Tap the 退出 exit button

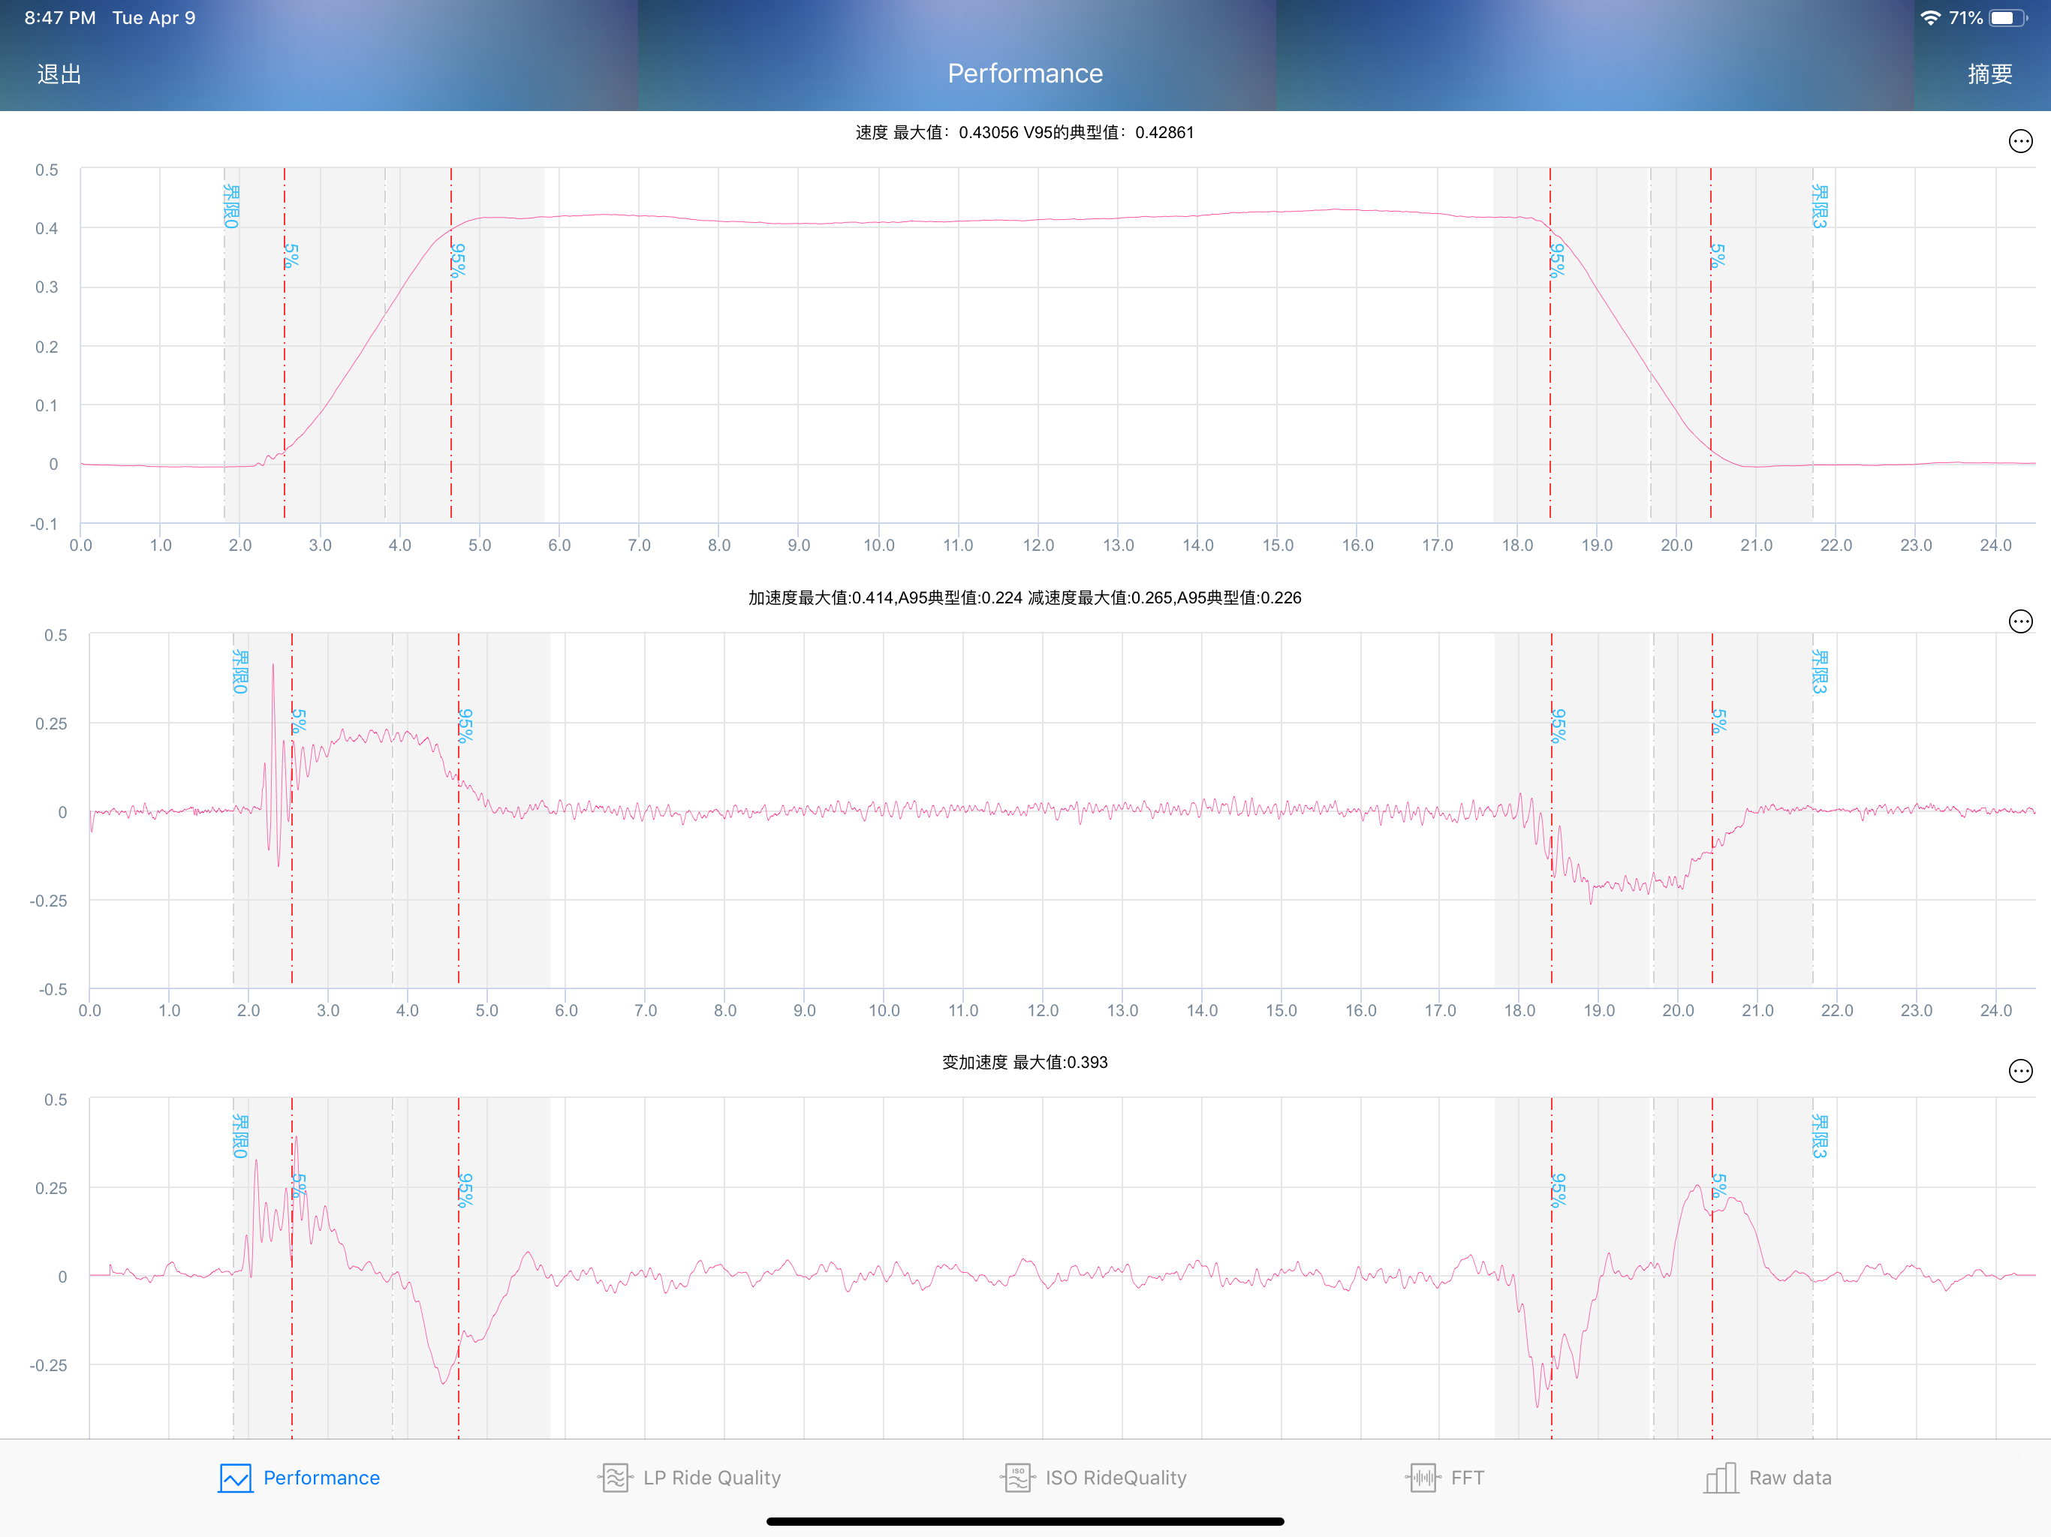tap(59, 74)
